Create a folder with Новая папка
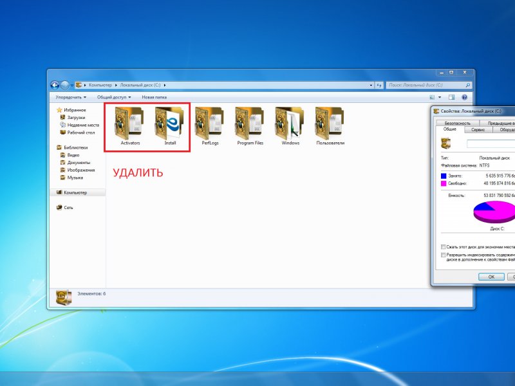The image size is (515, 386). (x=154, y=97)
